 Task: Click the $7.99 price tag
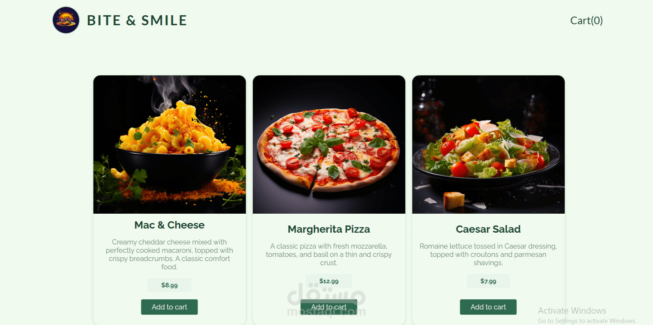[x=488, y=281]
